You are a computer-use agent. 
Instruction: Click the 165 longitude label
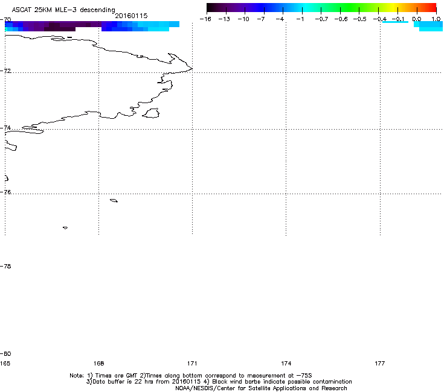click(x=5, y=364)
